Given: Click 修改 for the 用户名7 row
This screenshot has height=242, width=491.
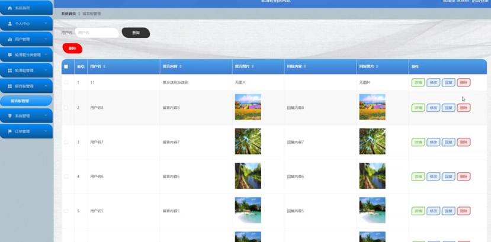Looking at the screenshot, I should [434, 142].
